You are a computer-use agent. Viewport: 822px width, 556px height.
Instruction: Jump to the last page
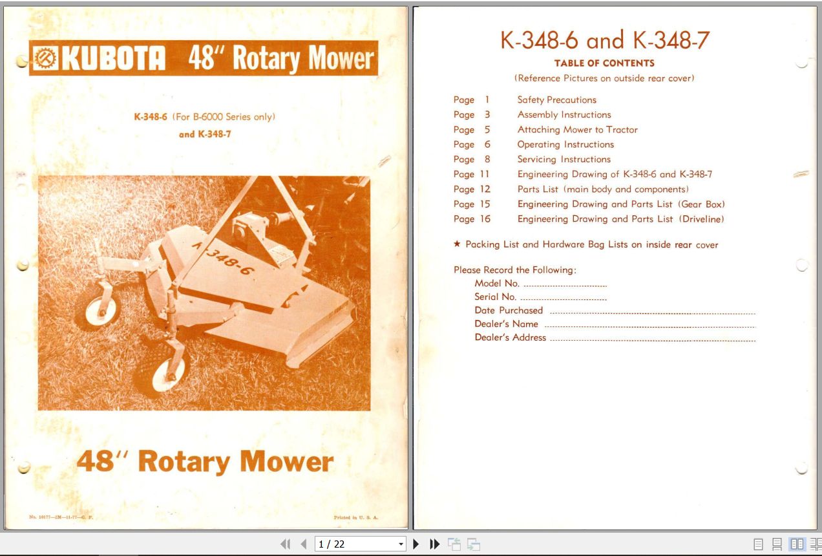[x=434, y=544]
